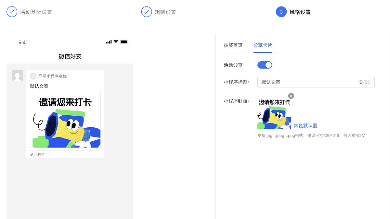Screen dimensions: 390x219
Task: Click the 恢复默认图 link
Action: 305,126
